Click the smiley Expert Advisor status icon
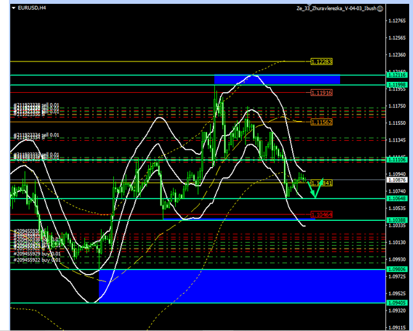Image resolution: width=413 pixels, height=331 pixels. 380,9
